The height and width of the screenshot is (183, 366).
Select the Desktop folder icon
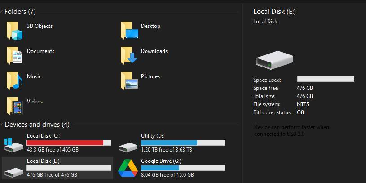pos(129,31)
